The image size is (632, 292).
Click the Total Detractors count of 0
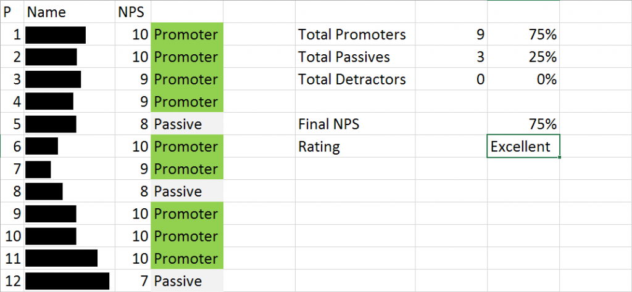click(x=451, y=79)
